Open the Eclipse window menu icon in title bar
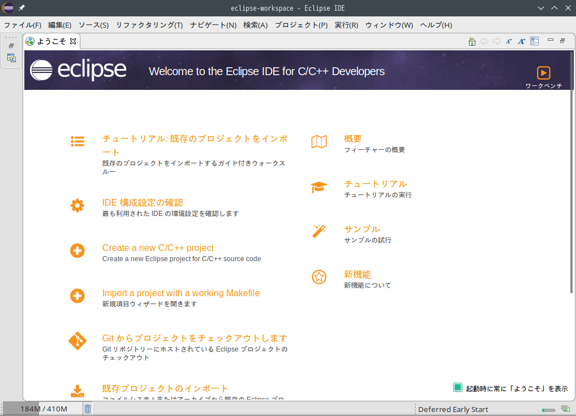The height and width of the screenshot is (416, 576). (8, 8)
